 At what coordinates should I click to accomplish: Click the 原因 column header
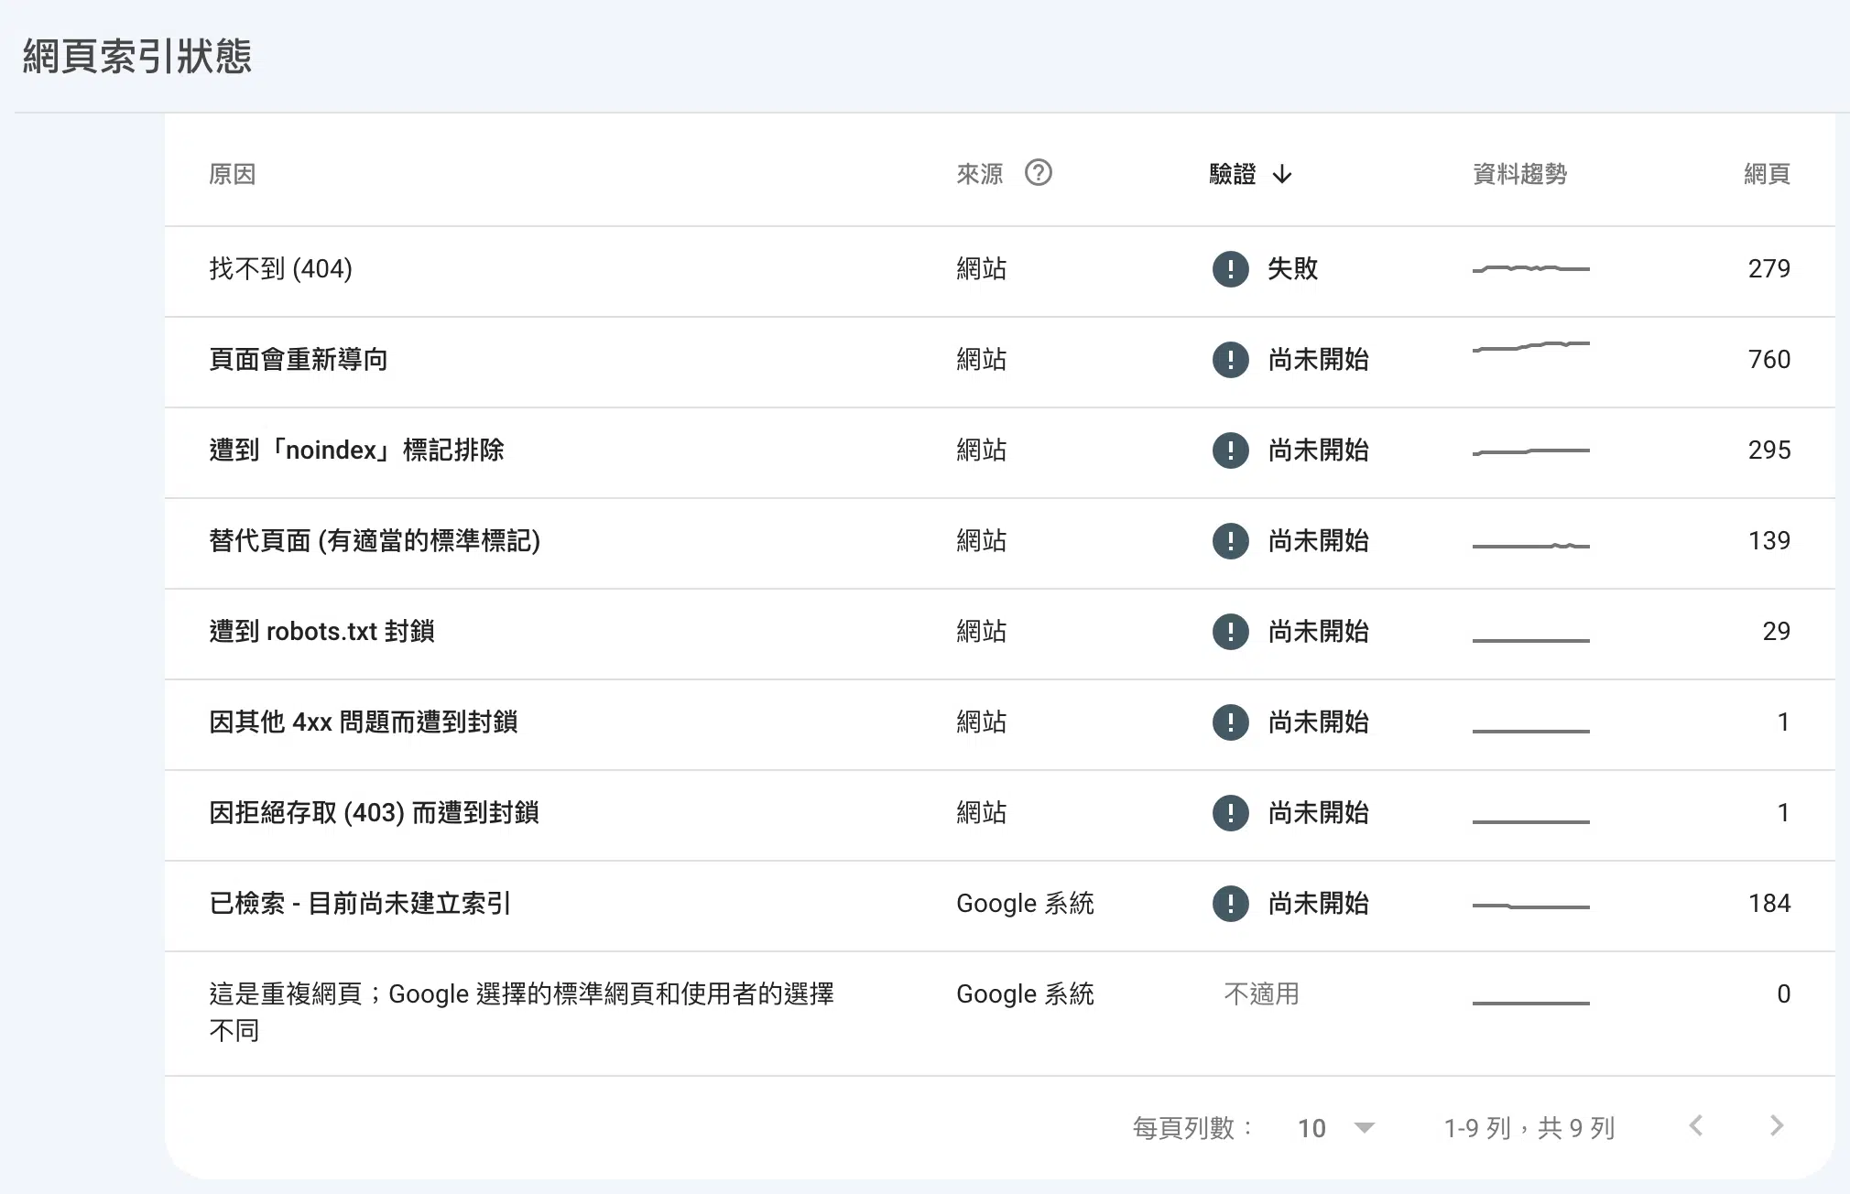point(233,174)
